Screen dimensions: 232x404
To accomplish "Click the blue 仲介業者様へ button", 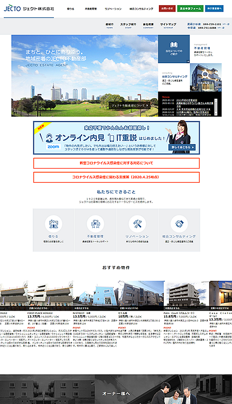I will (214, 9).
